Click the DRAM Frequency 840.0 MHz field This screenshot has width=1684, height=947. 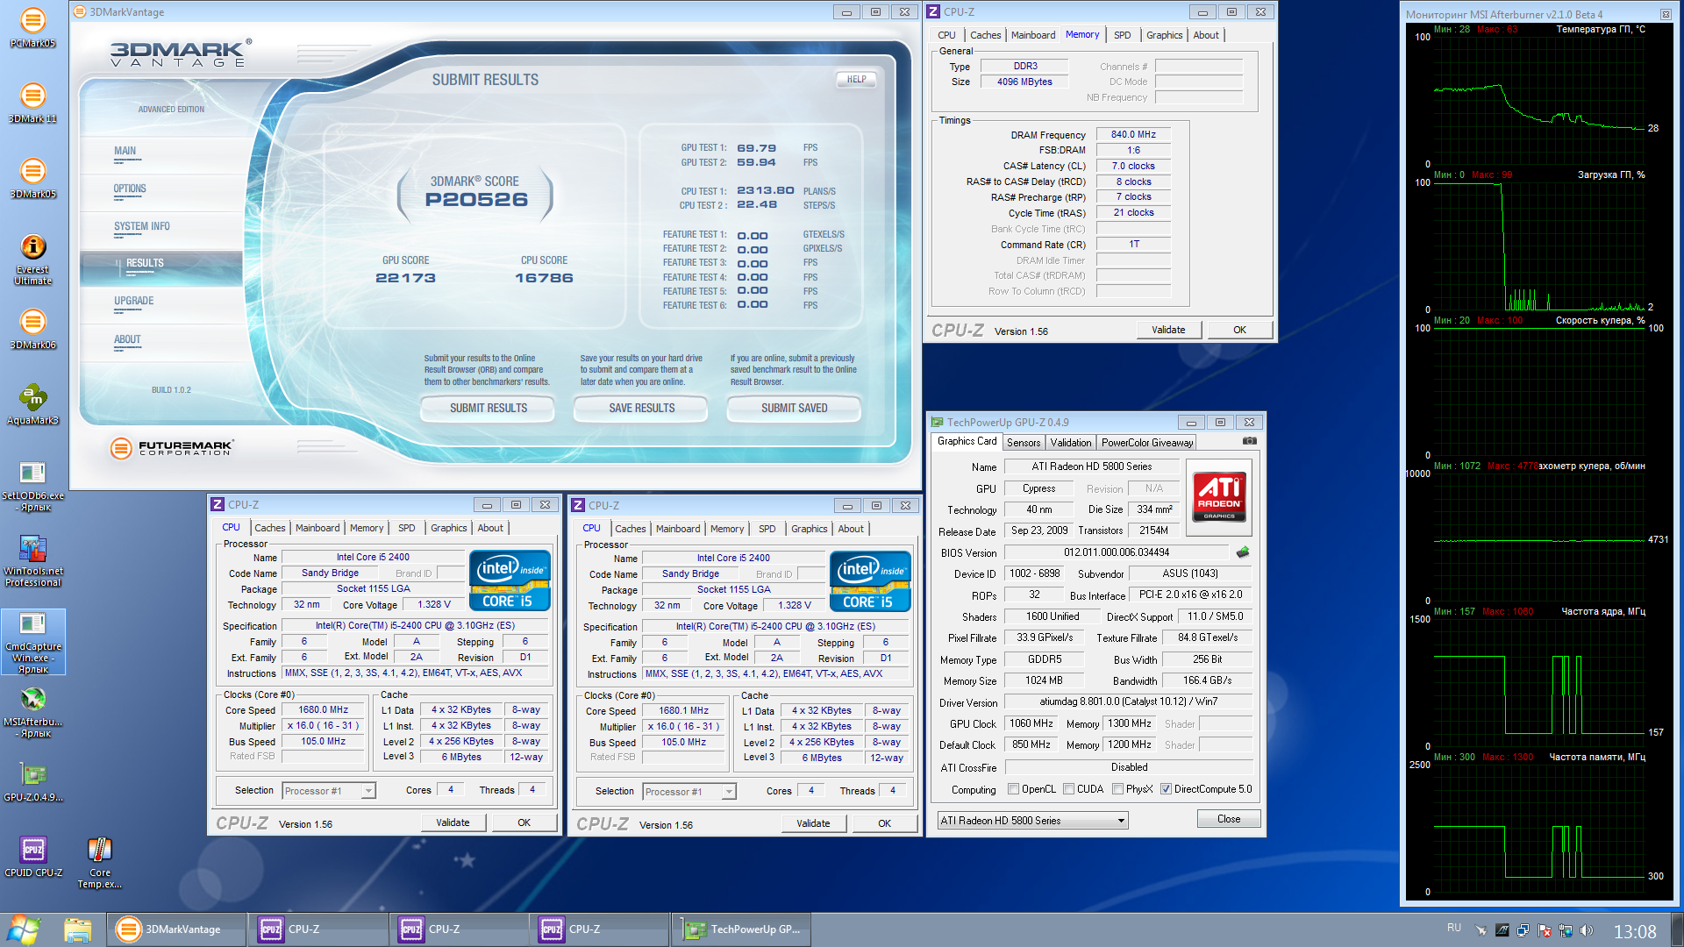point(1133,135)
